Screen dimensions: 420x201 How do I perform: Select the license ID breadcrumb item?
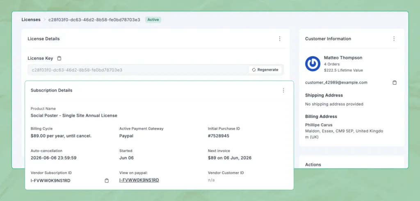(94, 20)
